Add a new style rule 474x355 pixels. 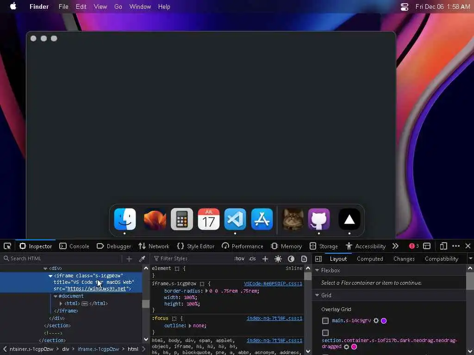click(265, 259)
